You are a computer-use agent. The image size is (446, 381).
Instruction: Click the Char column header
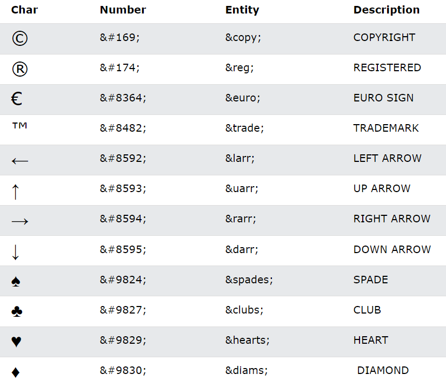(24, 10)
